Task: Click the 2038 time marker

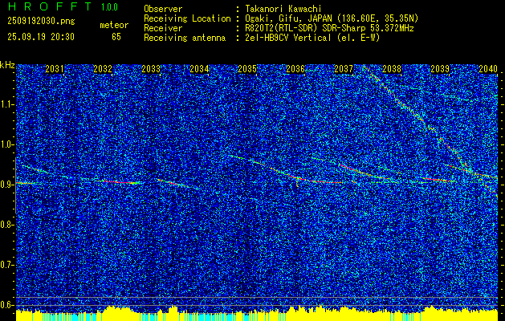Action: coord(392,69)
